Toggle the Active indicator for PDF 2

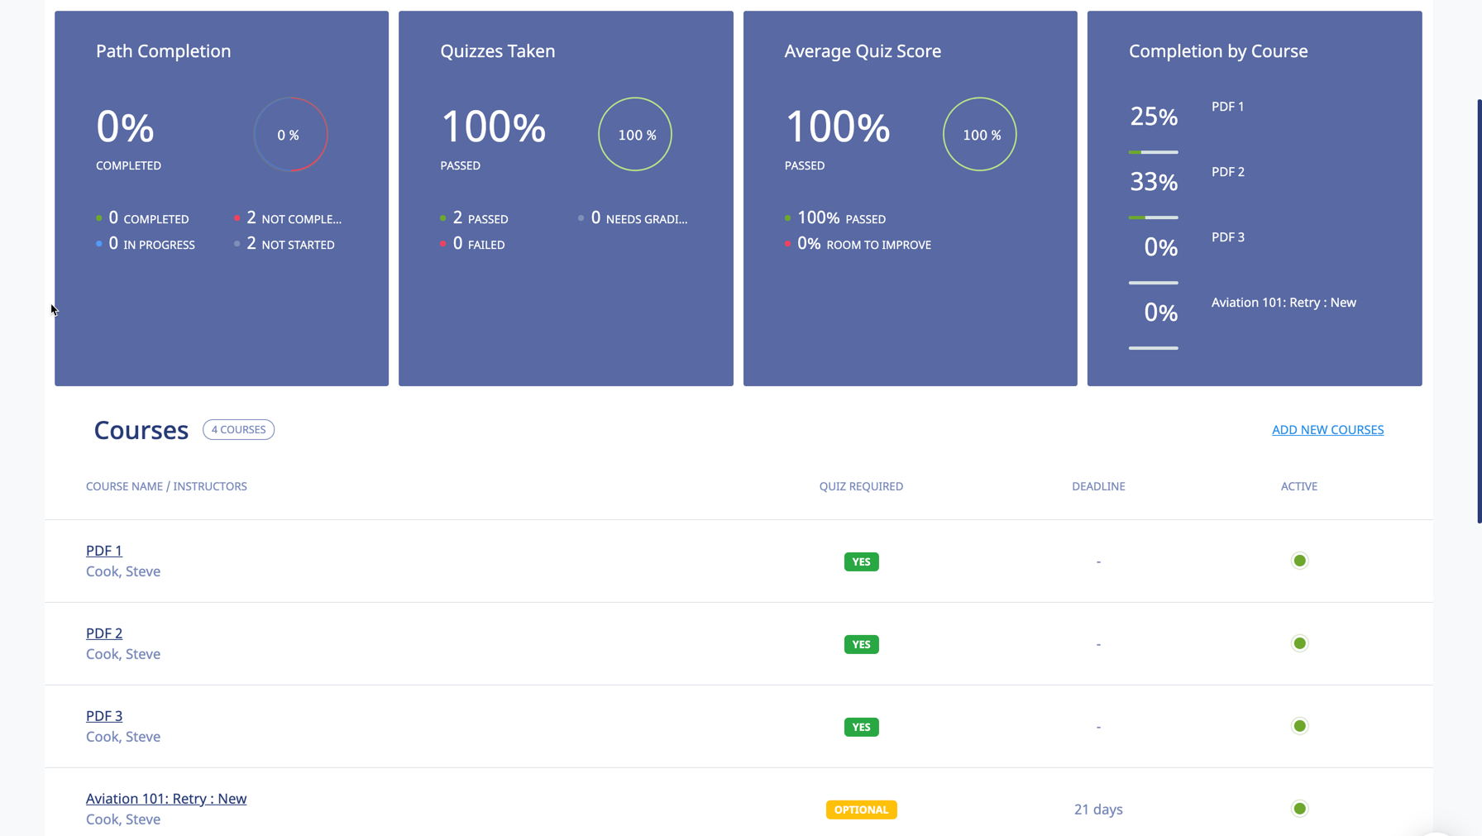(1299, 643)
